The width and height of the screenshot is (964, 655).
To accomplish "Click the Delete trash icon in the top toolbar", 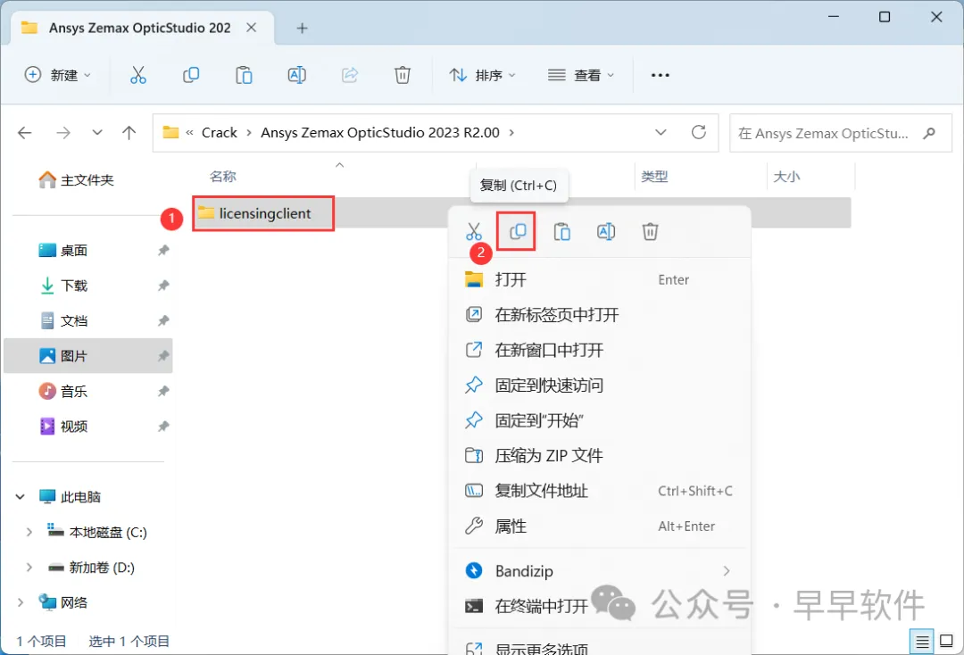I will tap(402, 75).
